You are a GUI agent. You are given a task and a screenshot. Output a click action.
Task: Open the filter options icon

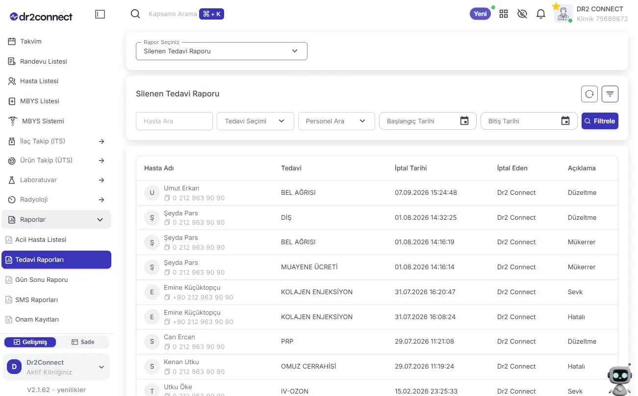[610, 94]
